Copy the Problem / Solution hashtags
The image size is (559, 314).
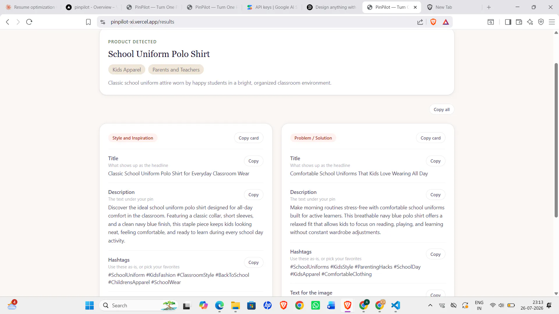pyautogui.click(x=435, y=254)
